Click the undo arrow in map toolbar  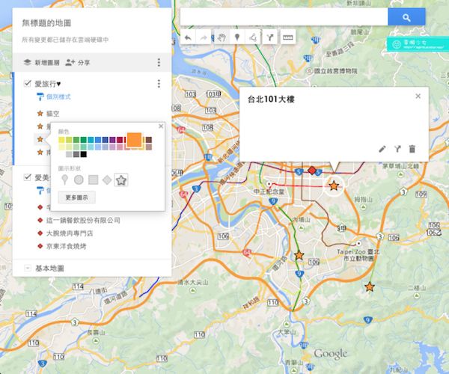[x=188, y=37]
